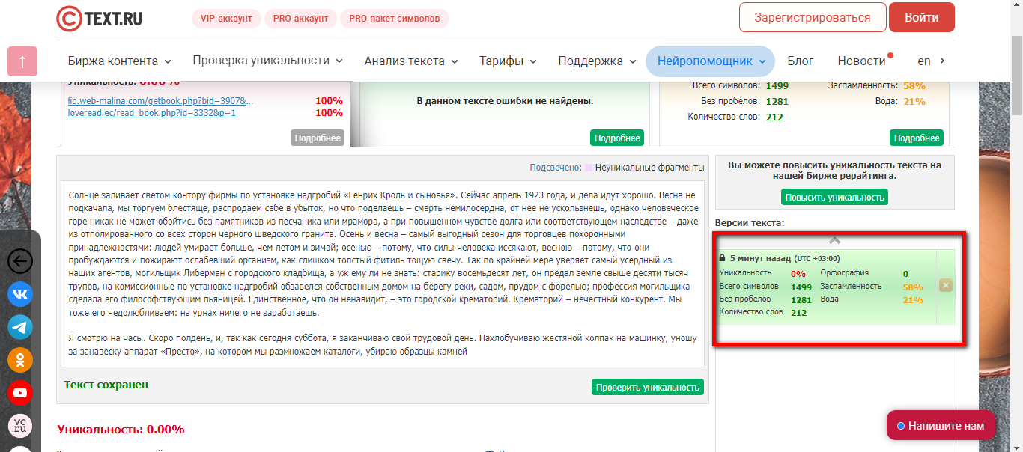
Task: Open the Блог page
Action: coord(801,61)
